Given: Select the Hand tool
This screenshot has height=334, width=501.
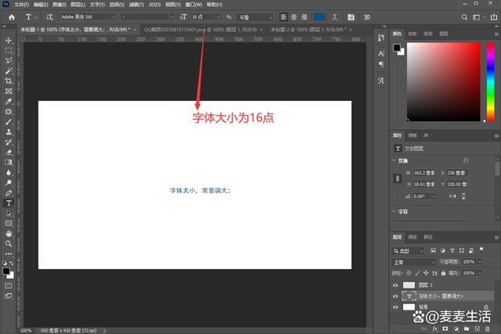Looking at the screenshot, I should 9,234.
